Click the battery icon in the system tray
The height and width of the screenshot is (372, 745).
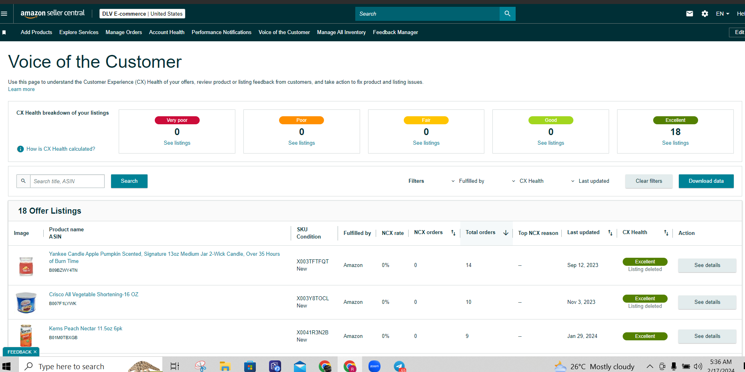pyautogui.click(x=686, y=366)
